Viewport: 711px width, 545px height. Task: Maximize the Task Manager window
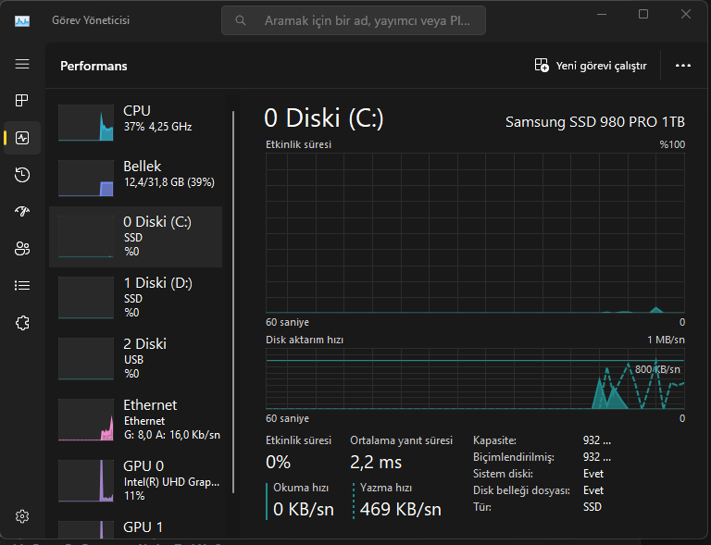[x=642, y=14]
